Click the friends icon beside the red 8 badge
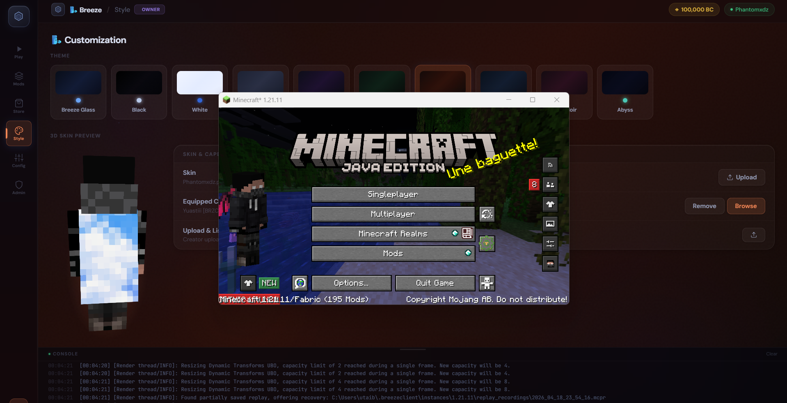787x403 pixels. [x=550, y=185]
